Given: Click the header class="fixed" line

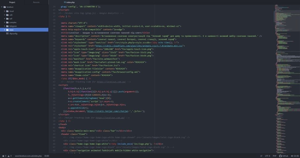Looking at the screenshot, I should (x=74, y=134).
